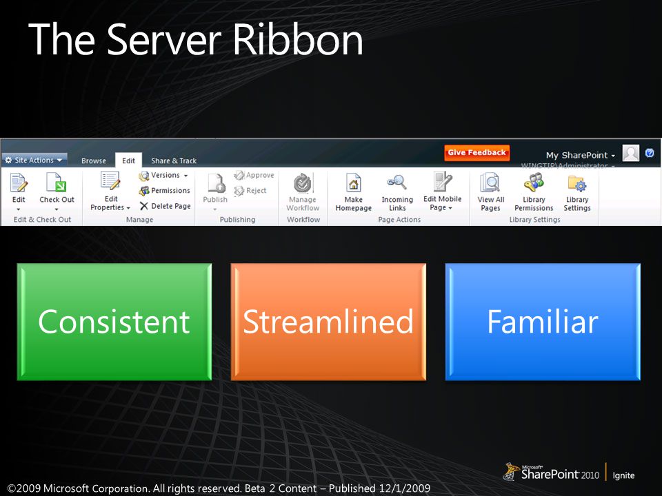Open the My SharePoint dropdown arrow

pyautogui.click(x=613, y=156)
